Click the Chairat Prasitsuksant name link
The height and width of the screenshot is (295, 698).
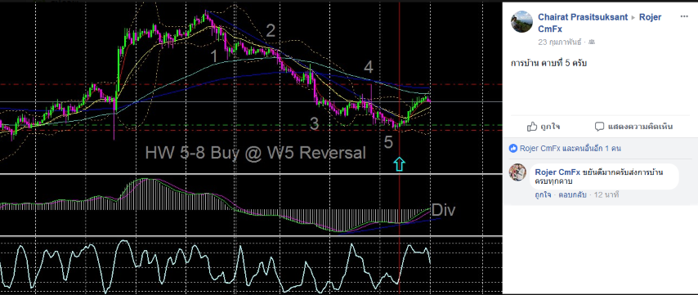(583, 17)
